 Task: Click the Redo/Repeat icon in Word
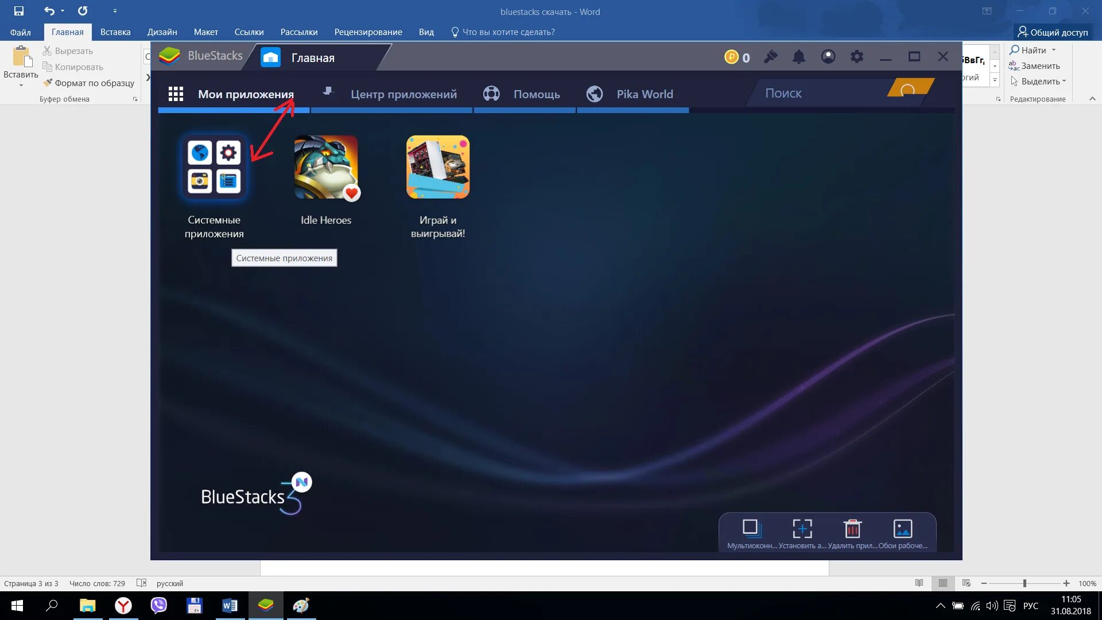(83, 11)
